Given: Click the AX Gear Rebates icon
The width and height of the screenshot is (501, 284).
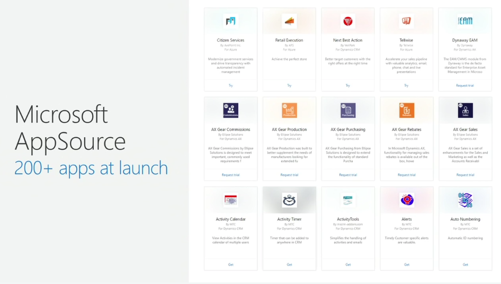Looking at the screenshot, I should pyautogui.click(x=406, y=110).
